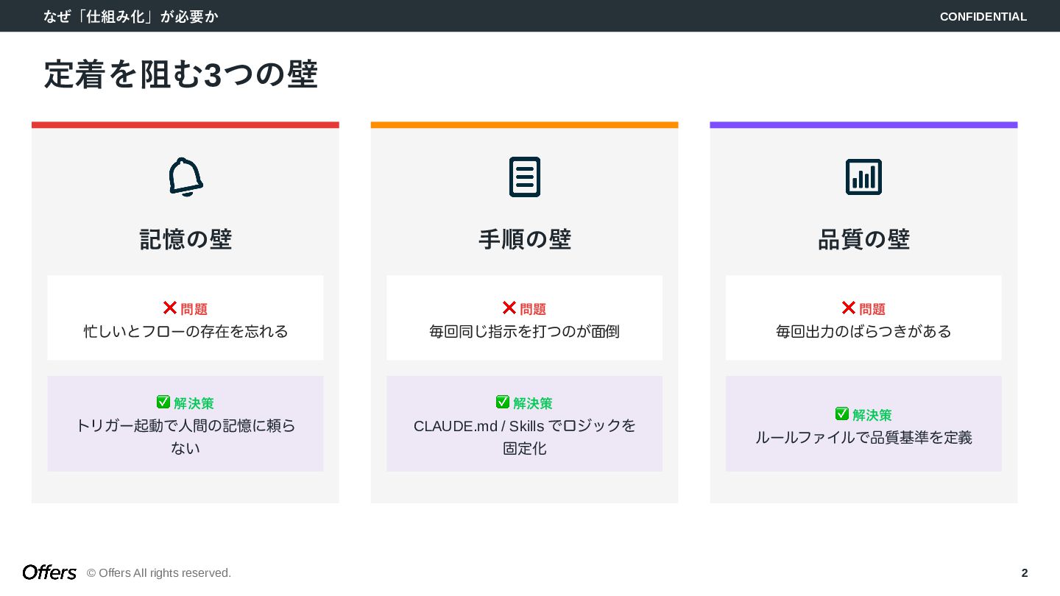
Task: Click the なぜ「仕組み化」が必要か header text
Action: pyautogui.click(x=131, y=16)
